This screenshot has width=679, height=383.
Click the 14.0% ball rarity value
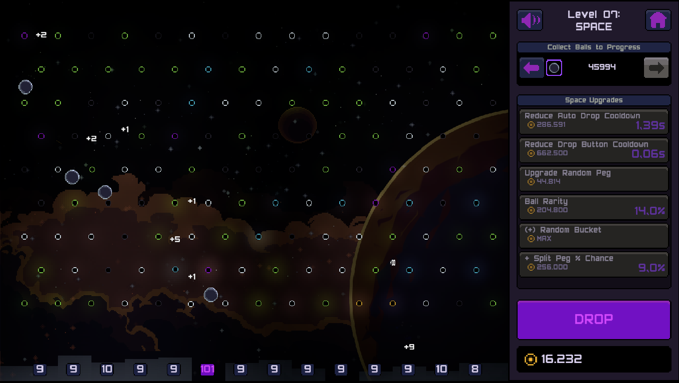click(x=650, y=211)
